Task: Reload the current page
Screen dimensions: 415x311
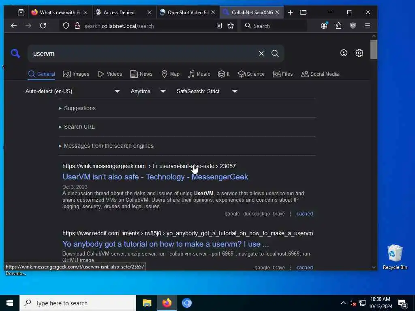Action: (x=43, y=26)
